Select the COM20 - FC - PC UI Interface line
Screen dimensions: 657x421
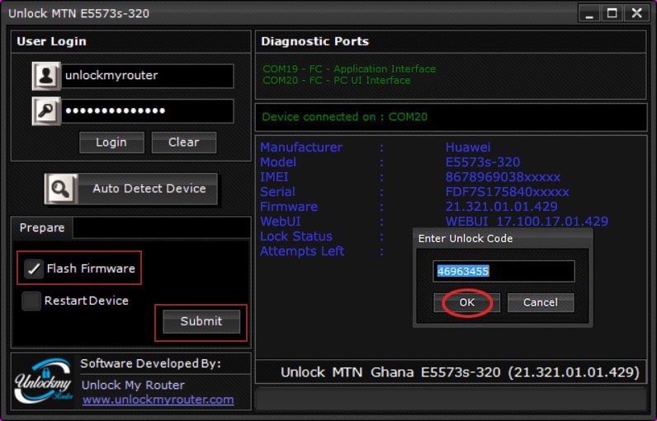click(337, 81)
